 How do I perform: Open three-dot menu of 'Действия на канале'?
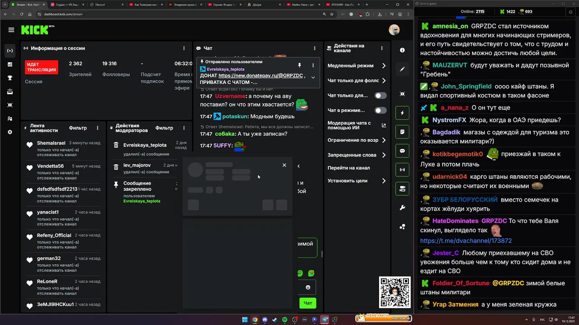[x=382, y=48]
